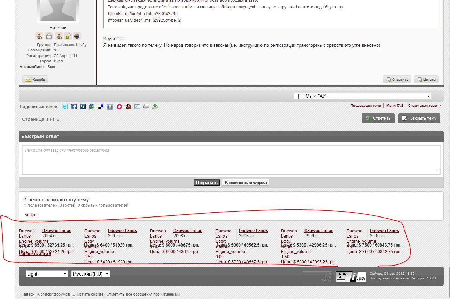Click Добавить авто » link

tap(35, 254)
